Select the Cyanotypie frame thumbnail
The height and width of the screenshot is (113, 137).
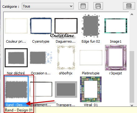41,26
